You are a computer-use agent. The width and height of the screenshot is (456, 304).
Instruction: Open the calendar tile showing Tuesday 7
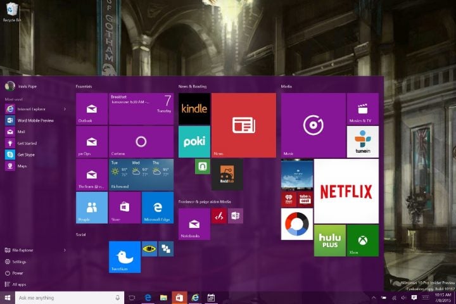tap(141, 109)
